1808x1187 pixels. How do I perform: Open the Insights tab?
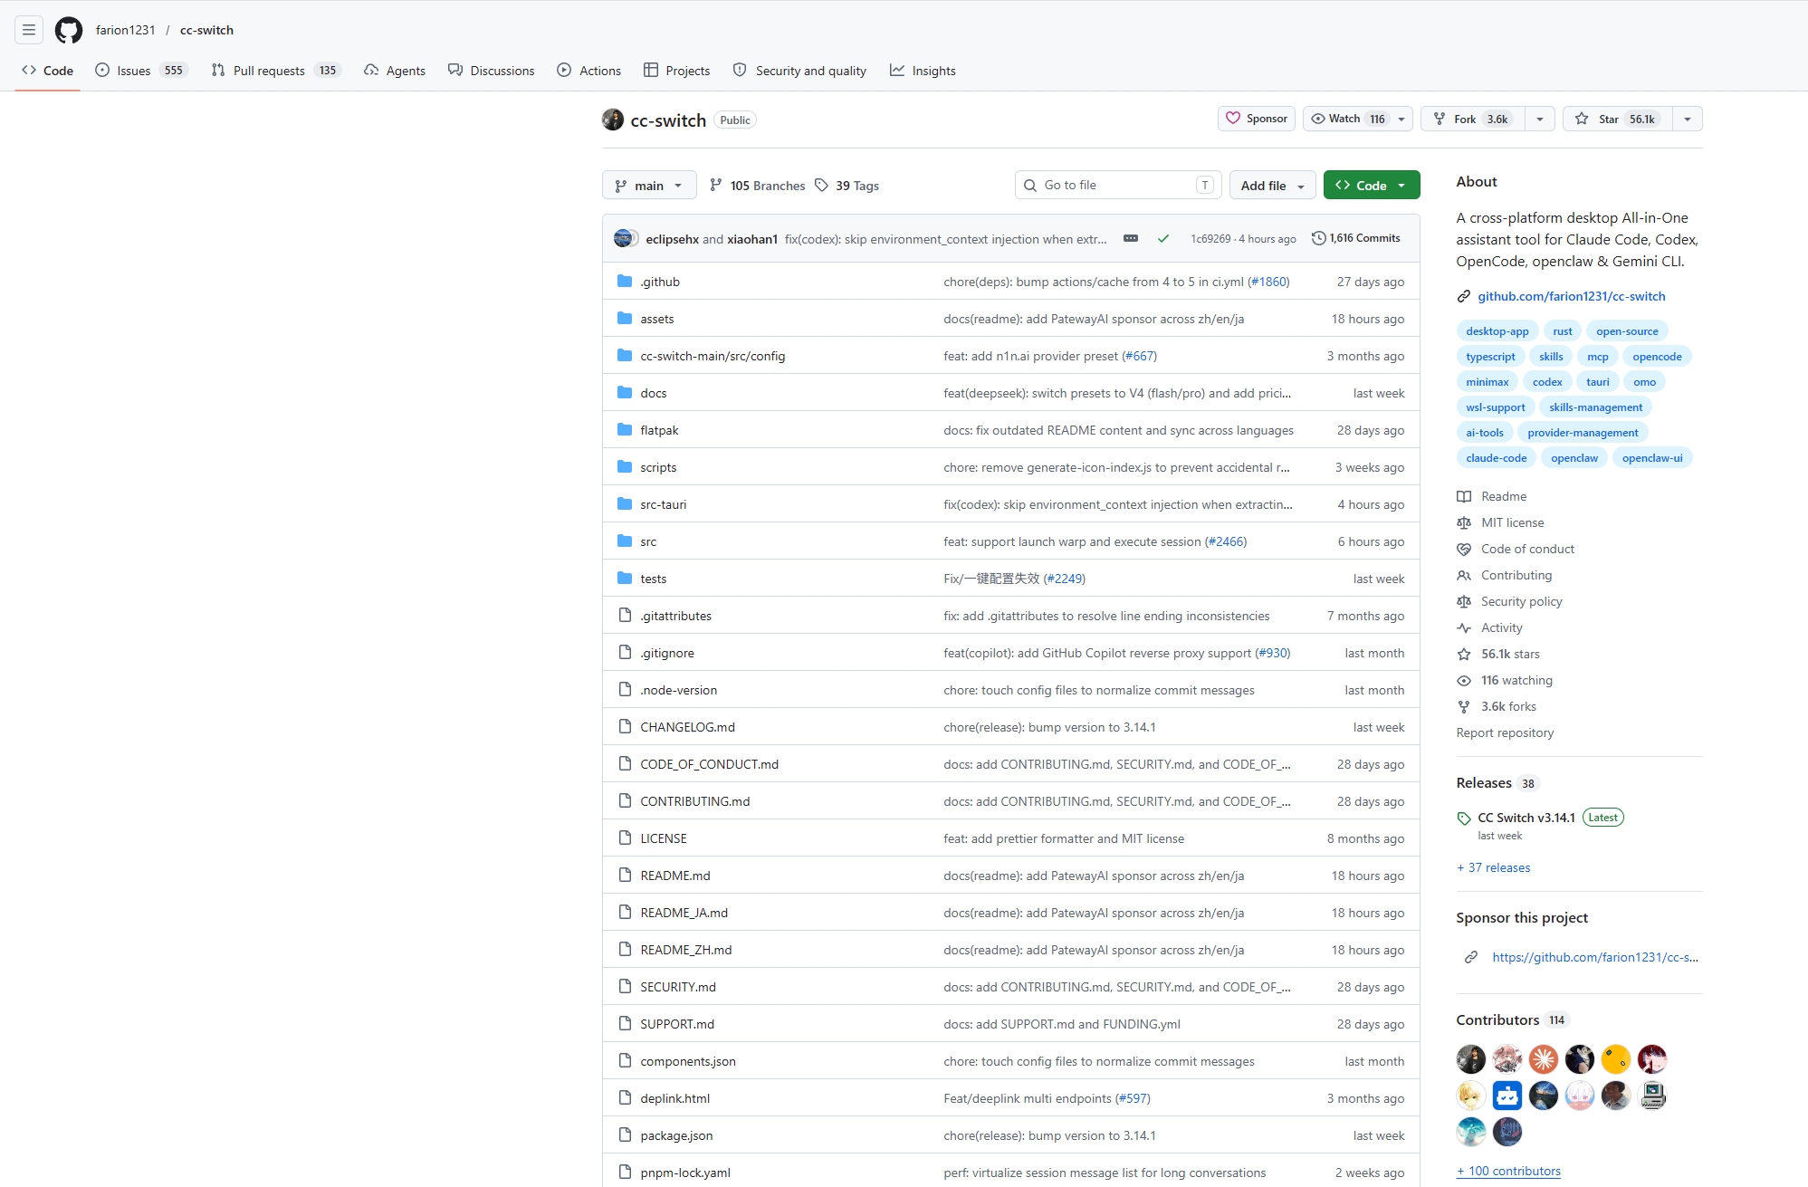[923, 70]
